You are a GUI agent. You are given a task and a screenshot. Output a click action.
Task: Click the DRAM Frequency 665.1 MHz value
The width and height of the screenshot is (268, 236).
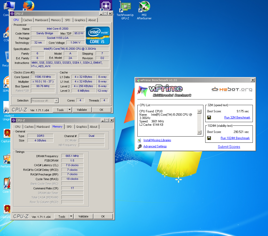(x=72, y=156)
